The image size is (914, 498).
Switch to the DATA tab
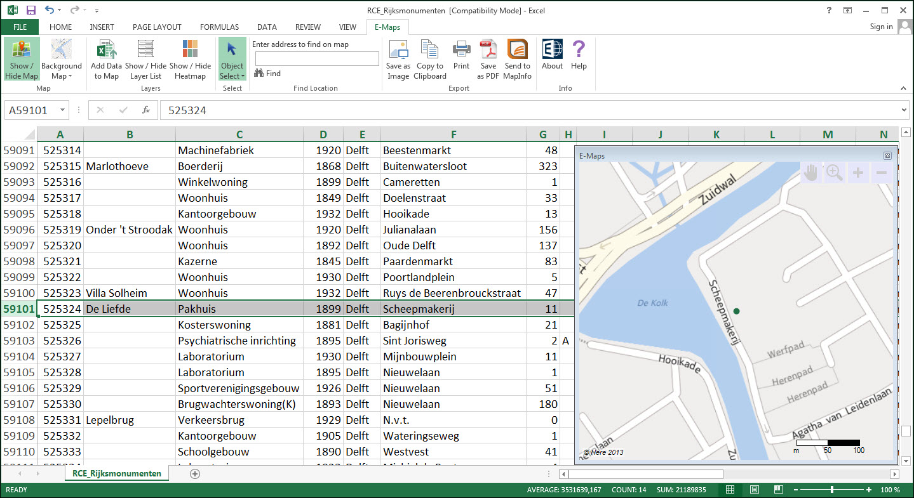267,27
